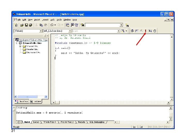Screen dimensions: 186x140
Task: Open the Window menu
Action: click(67, 20)
